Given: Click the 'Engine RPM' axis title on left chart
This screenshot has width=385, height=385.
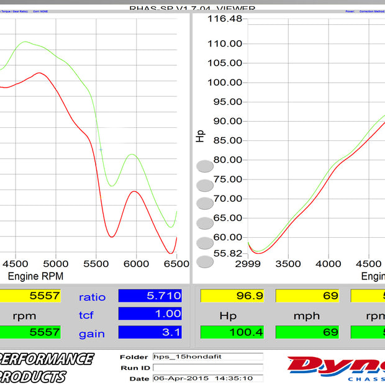Looking at the screenshot, I should pos(35,276).
